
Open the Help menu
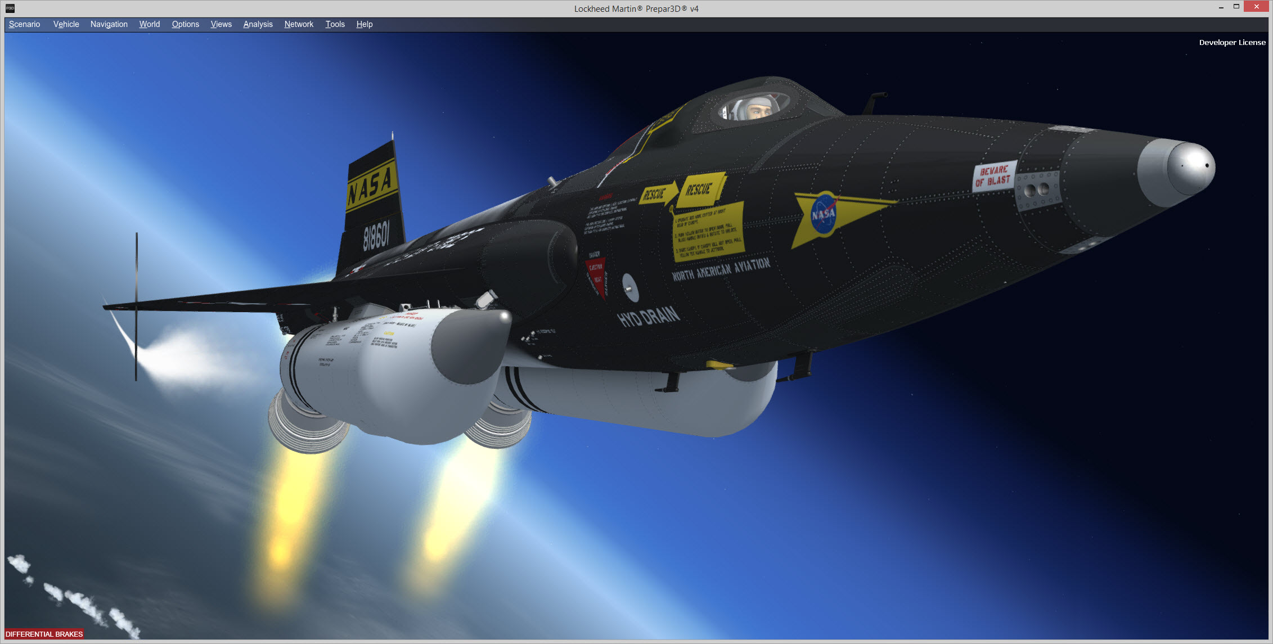click(365, 24)
